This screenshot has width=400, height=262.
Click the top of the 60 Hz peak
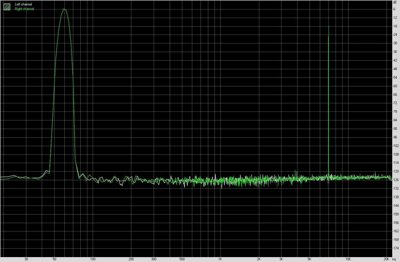click(x=64, y=9)
